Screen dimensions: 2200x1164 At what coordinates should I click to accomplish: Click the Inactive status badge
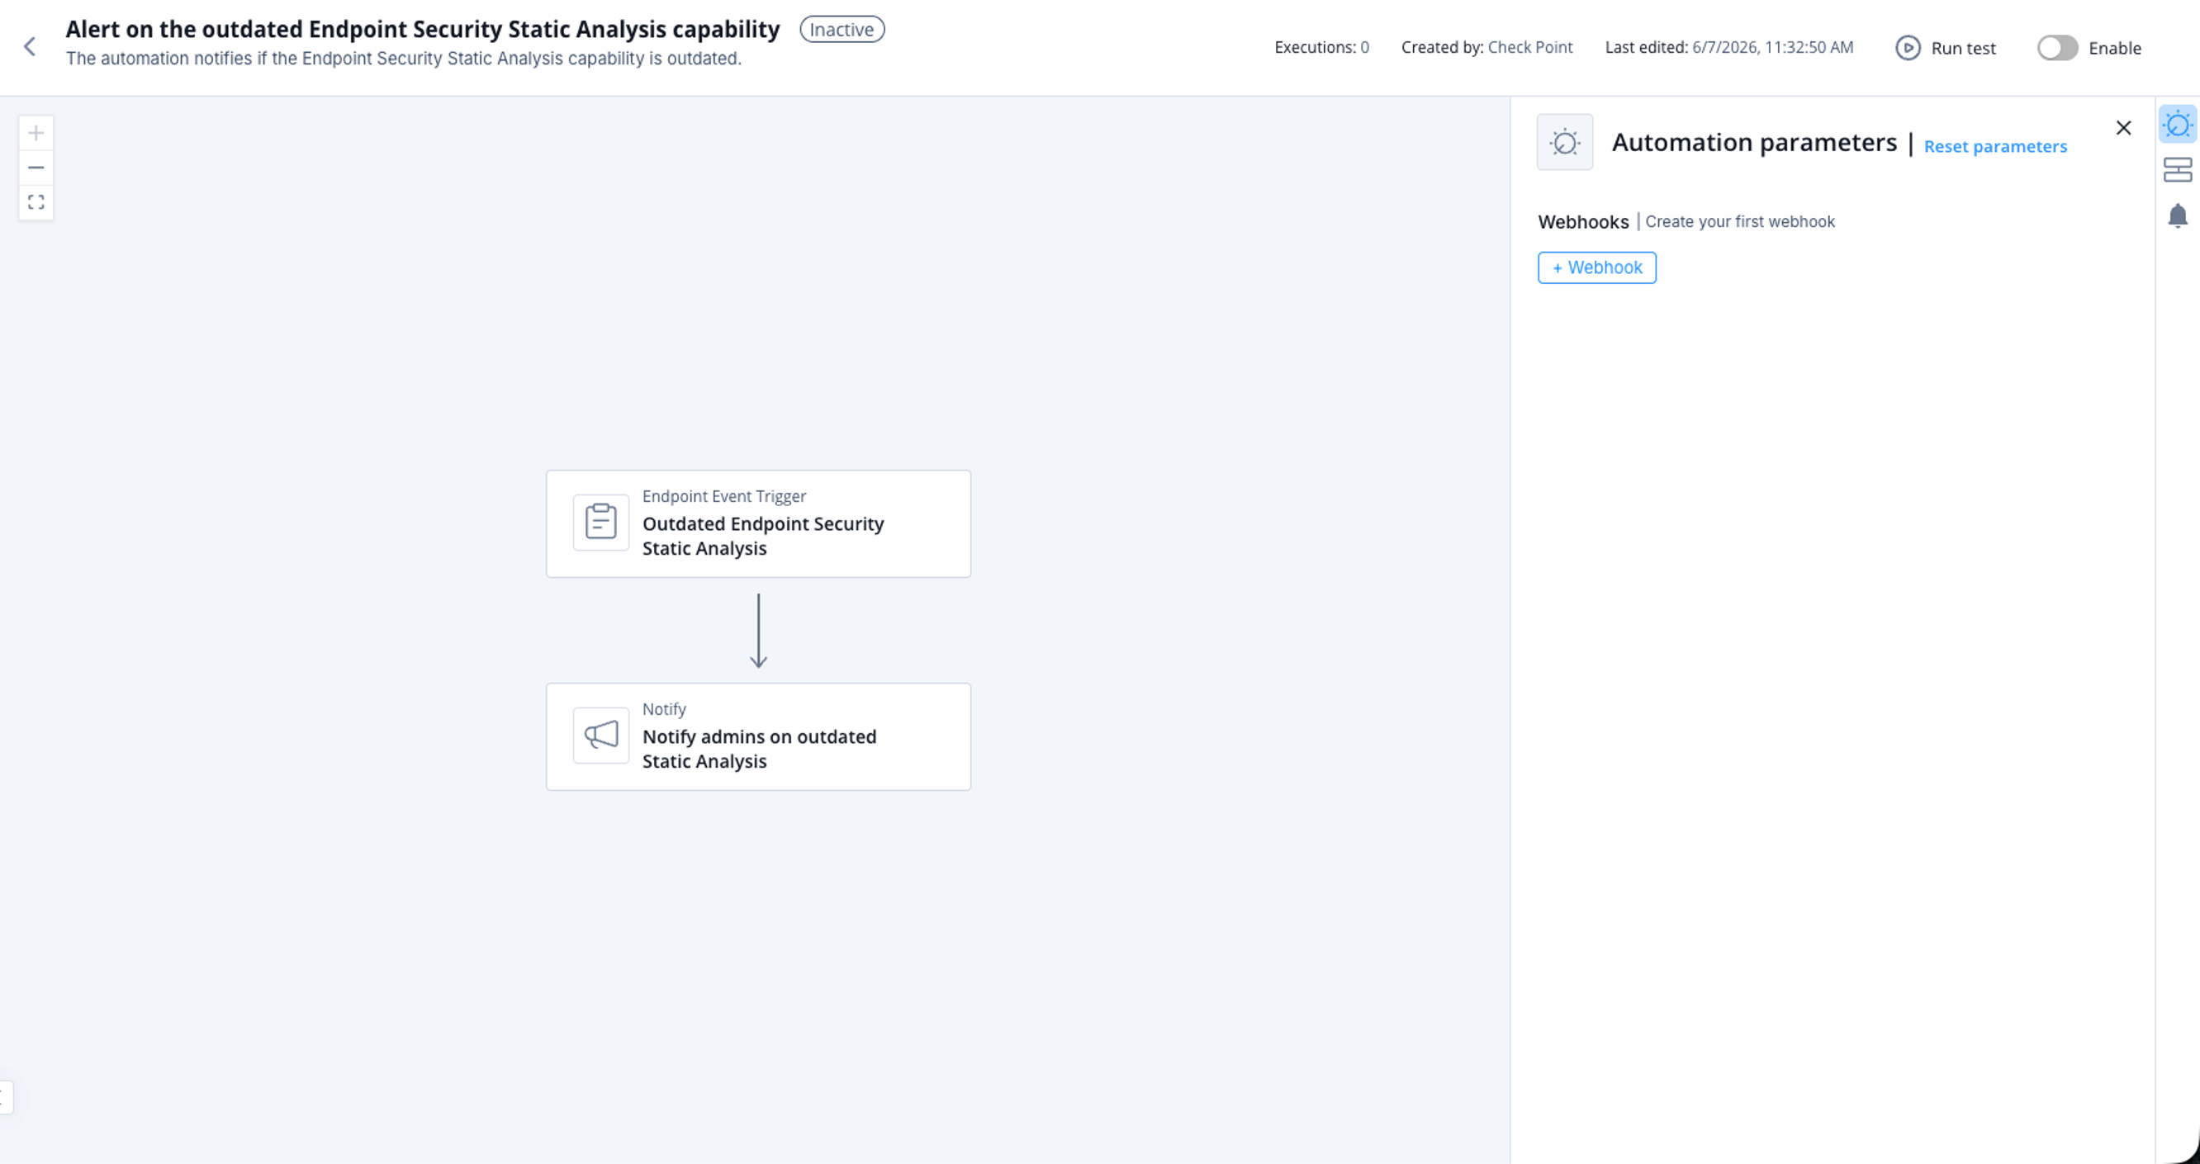point(842,29)
